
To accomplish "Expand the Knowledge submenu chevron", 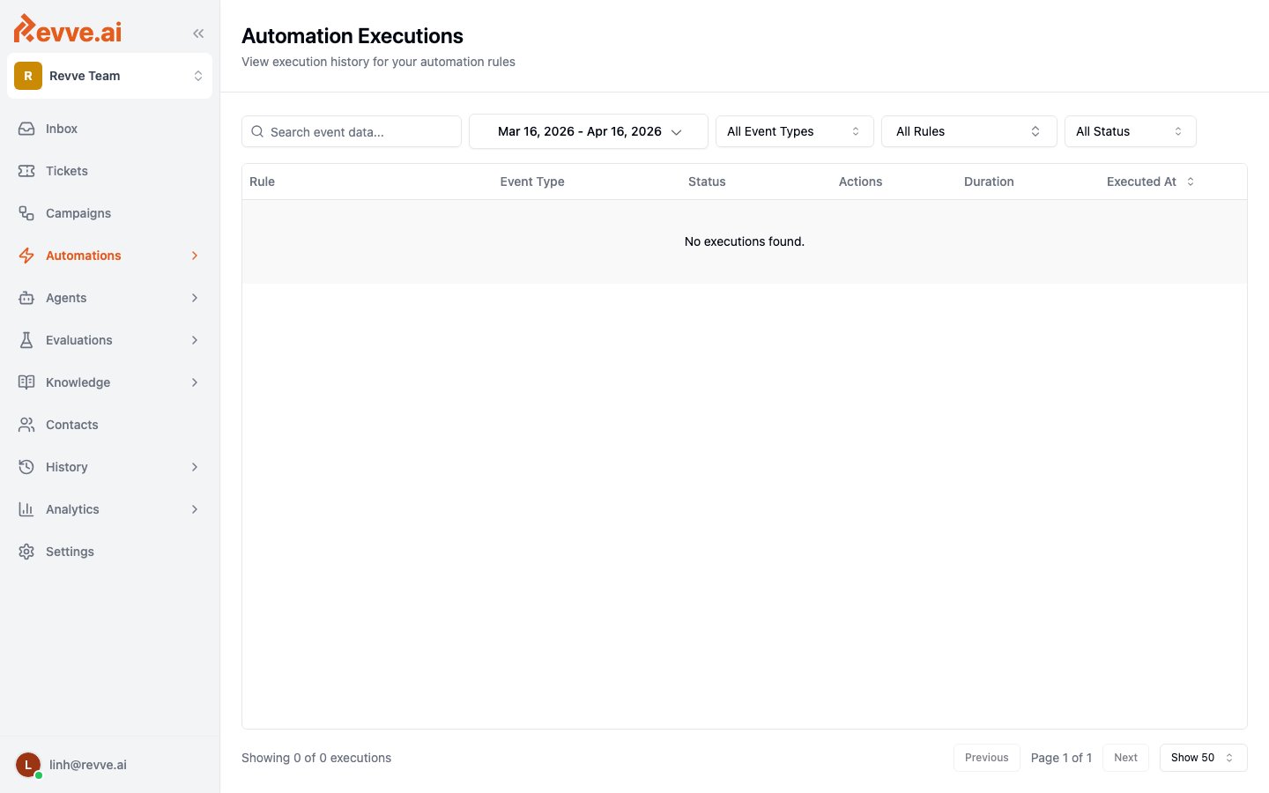I will point(195,382).
